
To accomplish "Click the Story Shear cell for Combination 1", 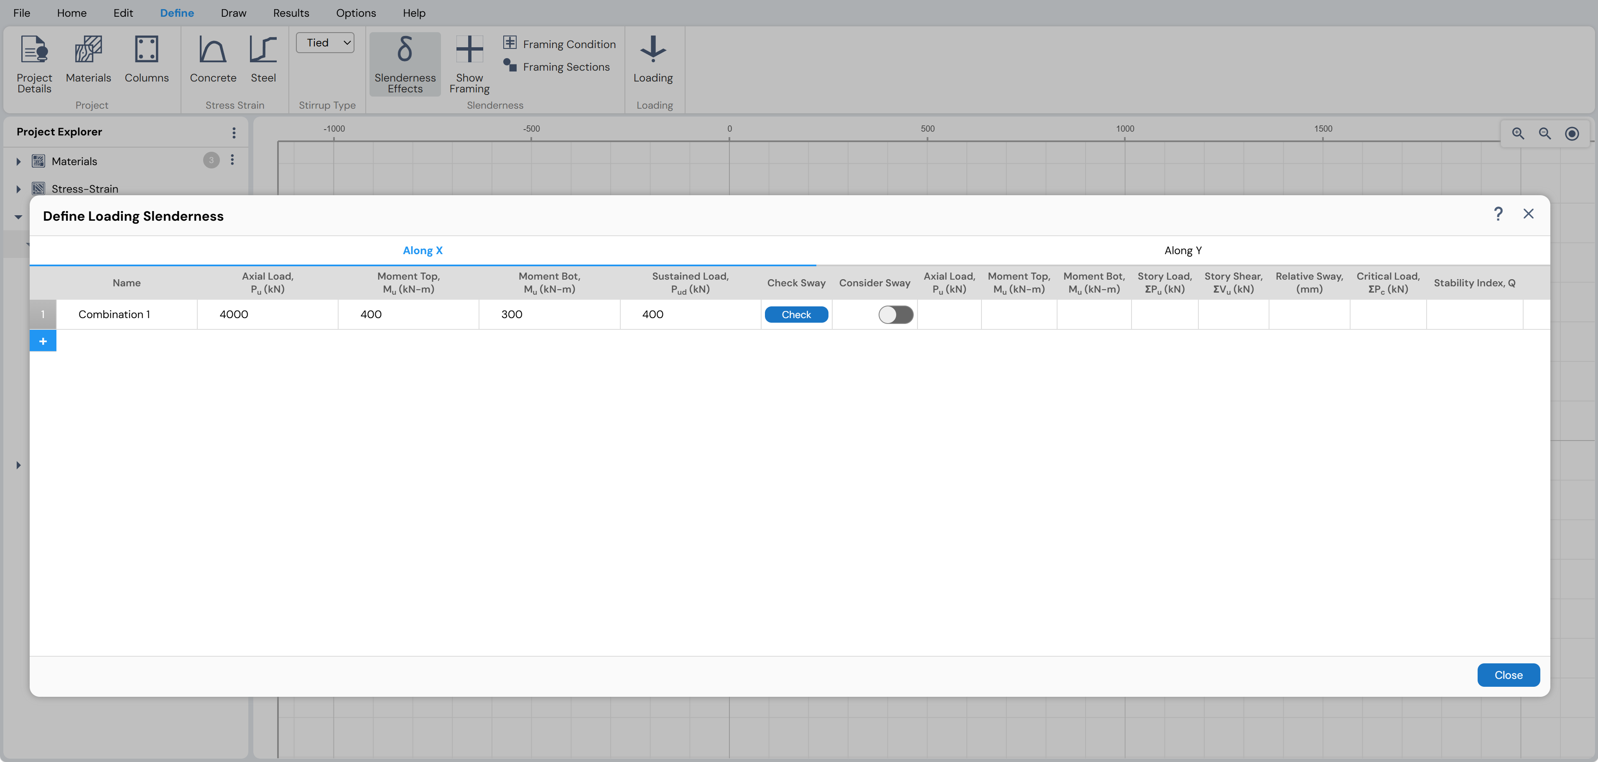I will [x=1233, y=315].
